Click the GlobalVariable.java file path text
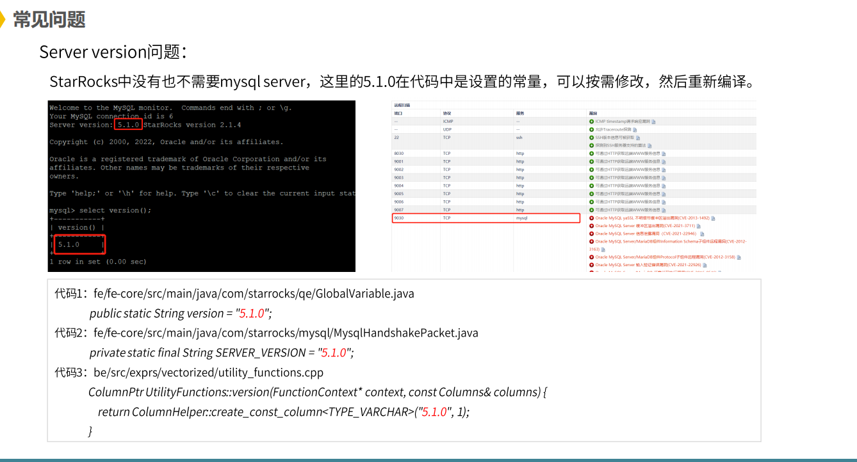This screenshot has width=857, height=462. click(x=254, y=294)
